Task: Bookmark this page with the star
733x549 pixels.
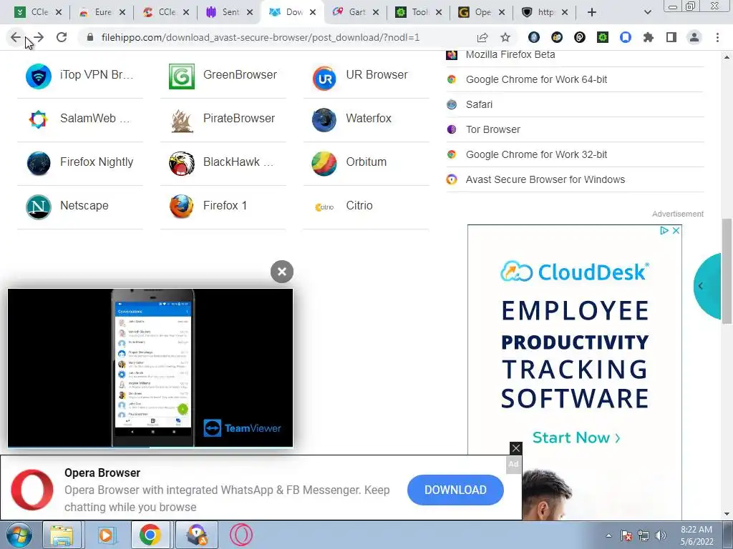Action: (x=505, y=37)
